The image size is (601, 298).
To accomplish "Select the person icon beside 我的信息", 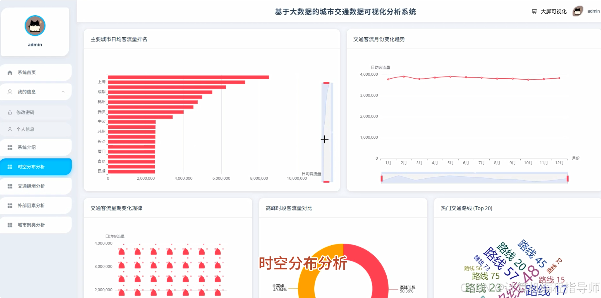I will (x=10, y=92).
